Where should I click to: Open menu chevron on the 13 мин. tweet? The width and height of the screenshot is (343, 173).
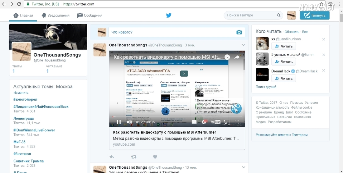(x=244, y=167)
